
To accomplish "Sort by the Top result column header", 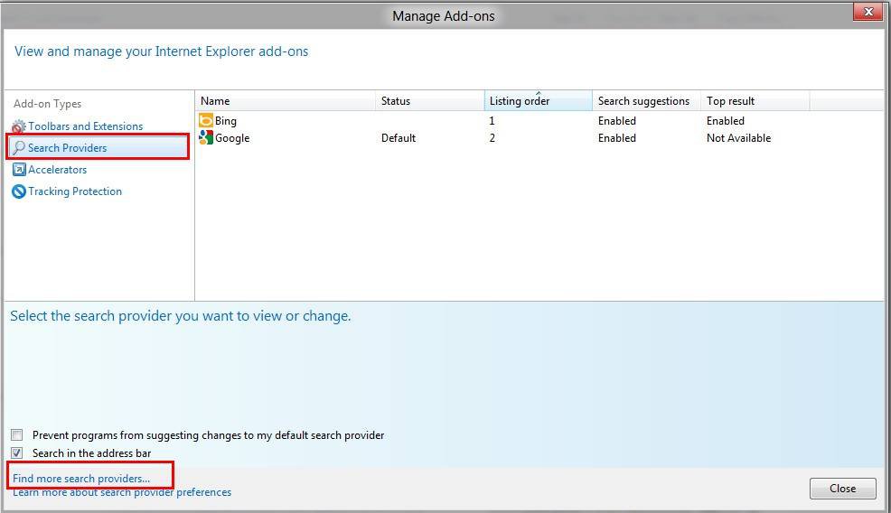I will pos(755,100).
